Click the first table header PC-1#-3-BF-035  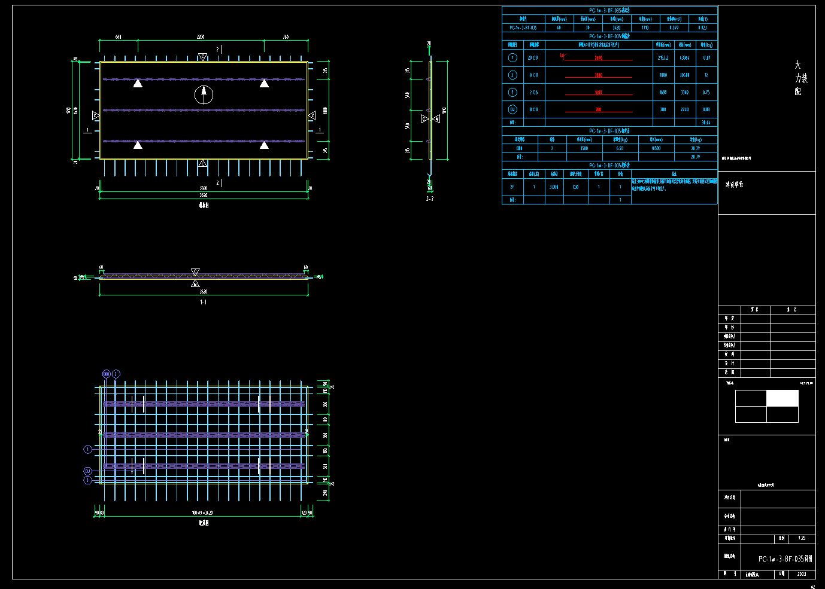pyautogui.click(x=609, y=10)
